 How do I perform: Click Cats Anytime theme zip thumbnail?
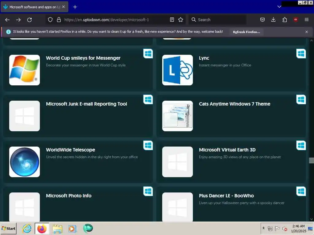click(x=178, y=116)
